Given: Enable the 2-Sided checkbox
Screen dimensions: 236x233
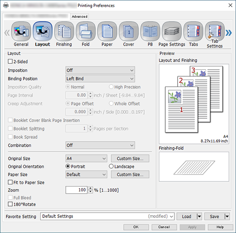Looking at the screenshot, I should pos(10,61).
